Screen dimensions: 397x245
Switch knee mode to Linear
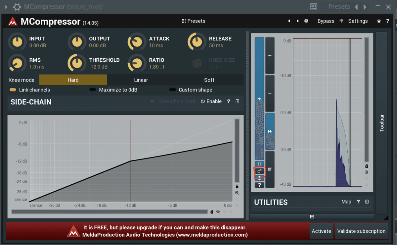pyautogui.click(x=141, y=80)
